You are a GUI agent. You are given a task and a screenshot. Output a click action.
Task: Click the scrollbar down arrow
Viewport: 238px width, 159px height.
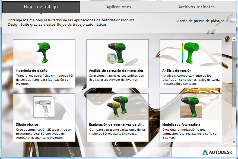click(234, 142)
